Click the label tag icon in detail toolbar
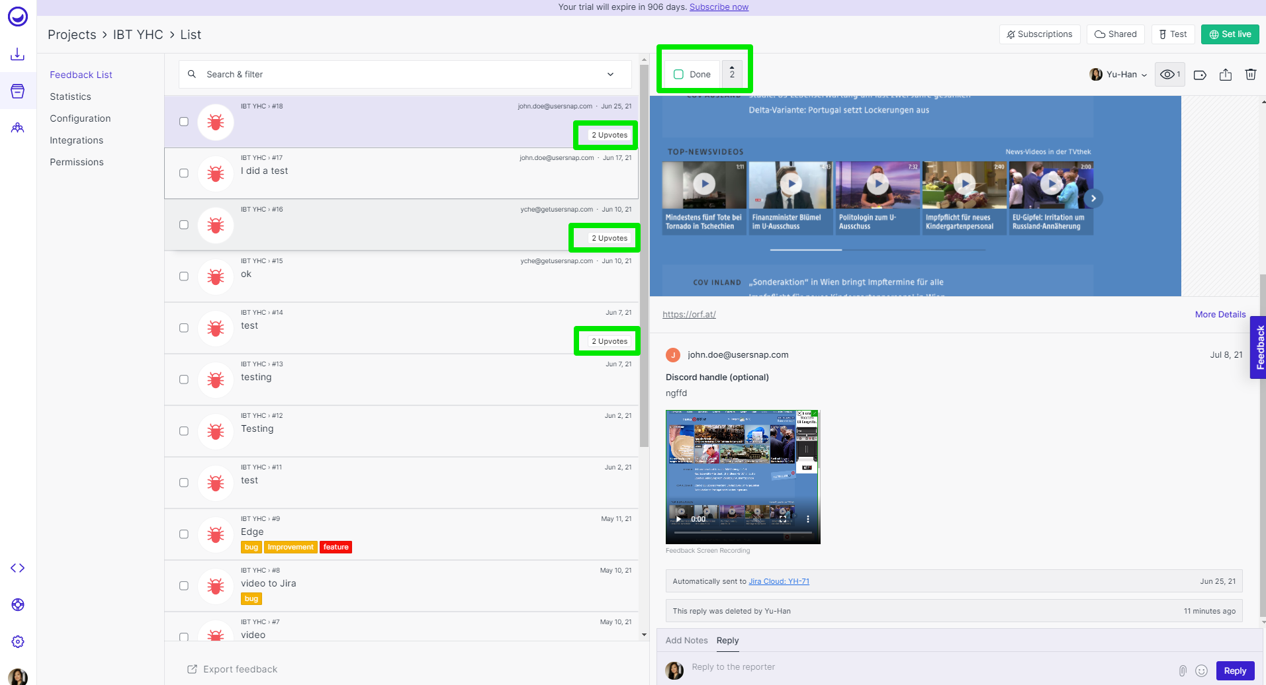This screenshot has height=685, width=1266. pos(1200,75)
